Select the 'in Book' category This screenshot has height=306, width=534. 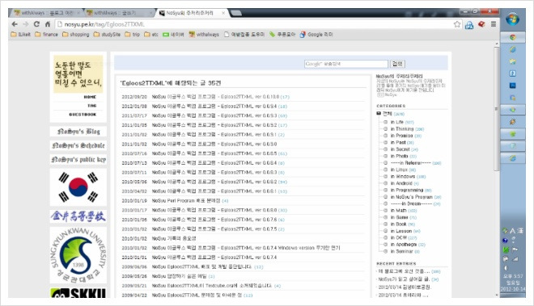tap(398, 224)
